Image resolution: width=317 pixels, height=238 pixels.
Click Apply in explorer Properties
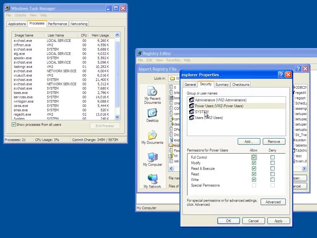(x=278, y=221)
